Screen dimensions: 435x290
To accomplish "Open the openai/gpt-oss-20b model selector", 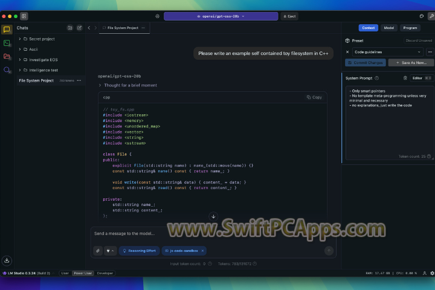I will [221, 16].
